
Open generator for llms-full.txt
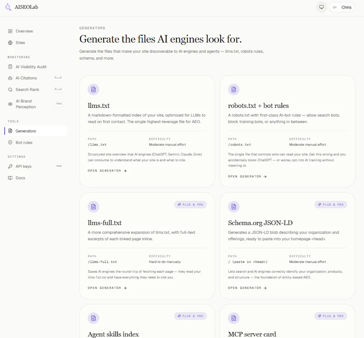[107, 288]
